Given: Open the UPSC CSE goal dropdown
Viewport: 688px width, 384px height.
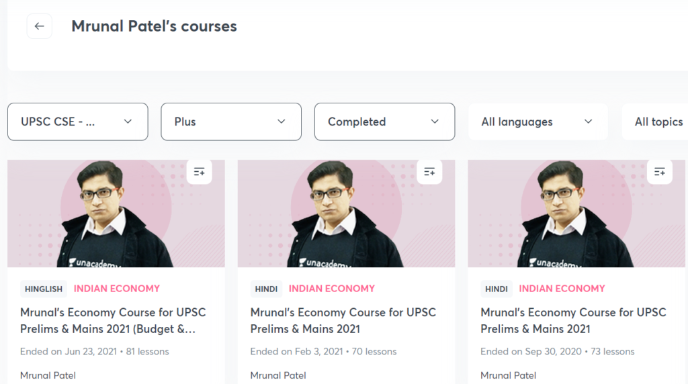Looking at the screenshot, I should click(77, 122).
